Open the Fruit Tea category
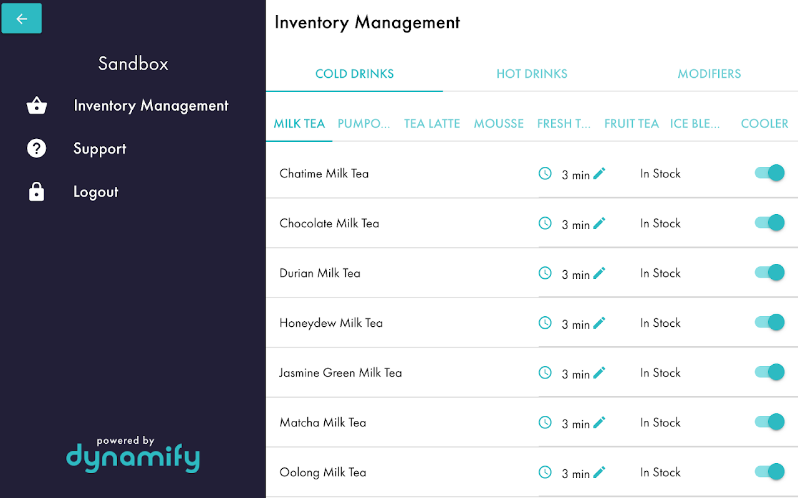Screen dimensions: 798x498 coord(631,124)
